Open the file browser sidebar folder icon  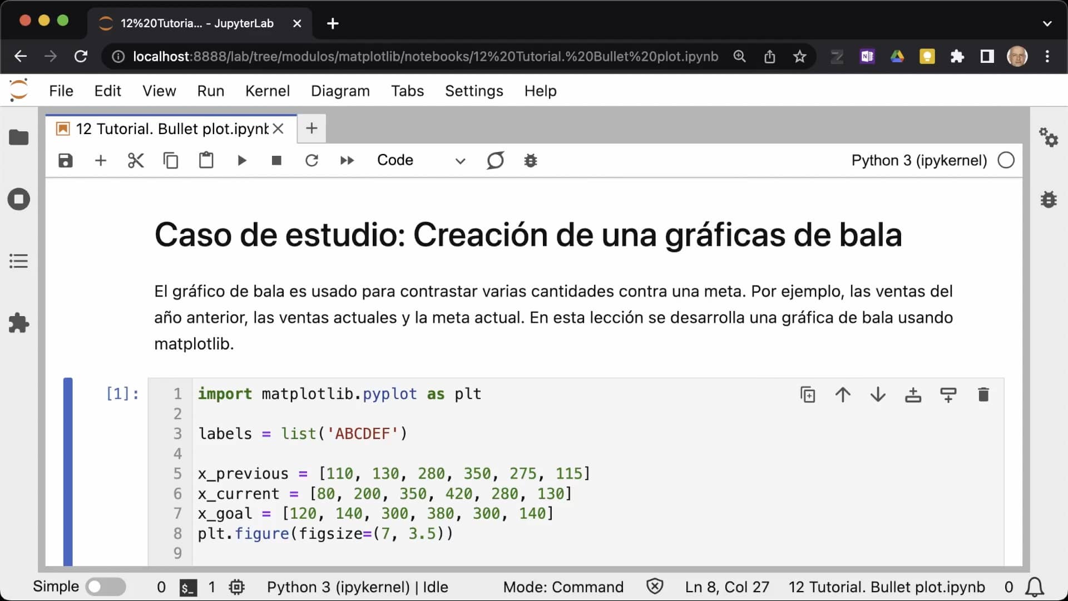pyautogui.click(x=19, y=137)
